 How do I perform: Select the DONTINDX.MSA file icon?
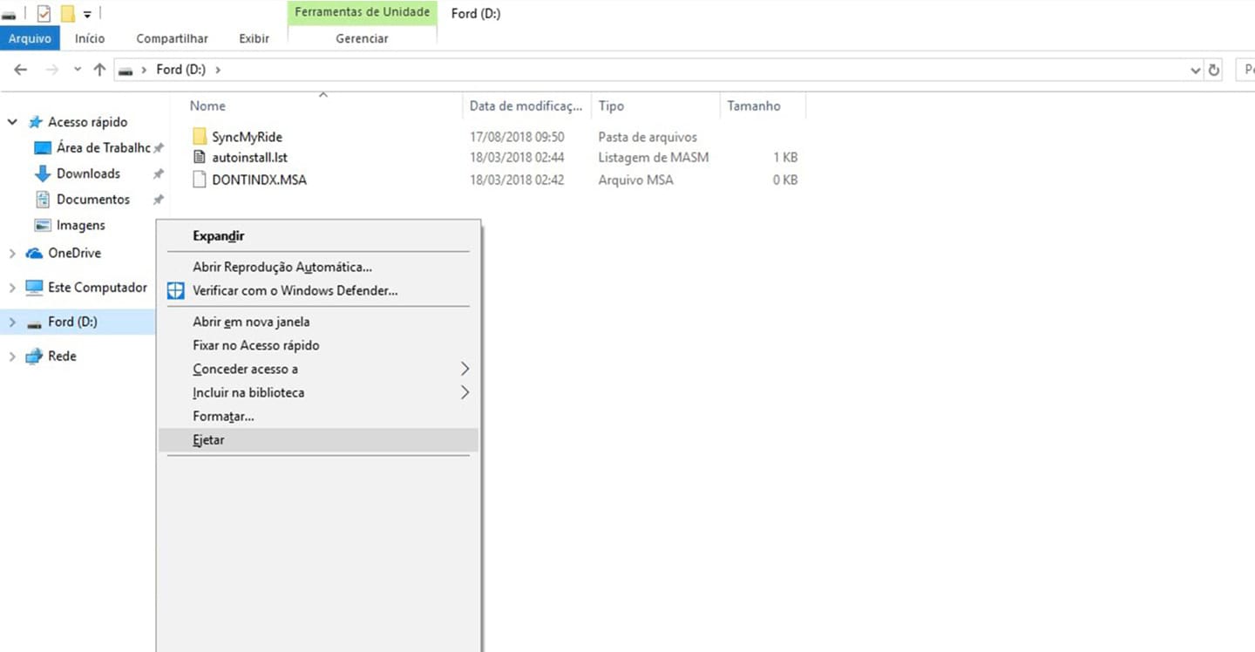[200, 180]
